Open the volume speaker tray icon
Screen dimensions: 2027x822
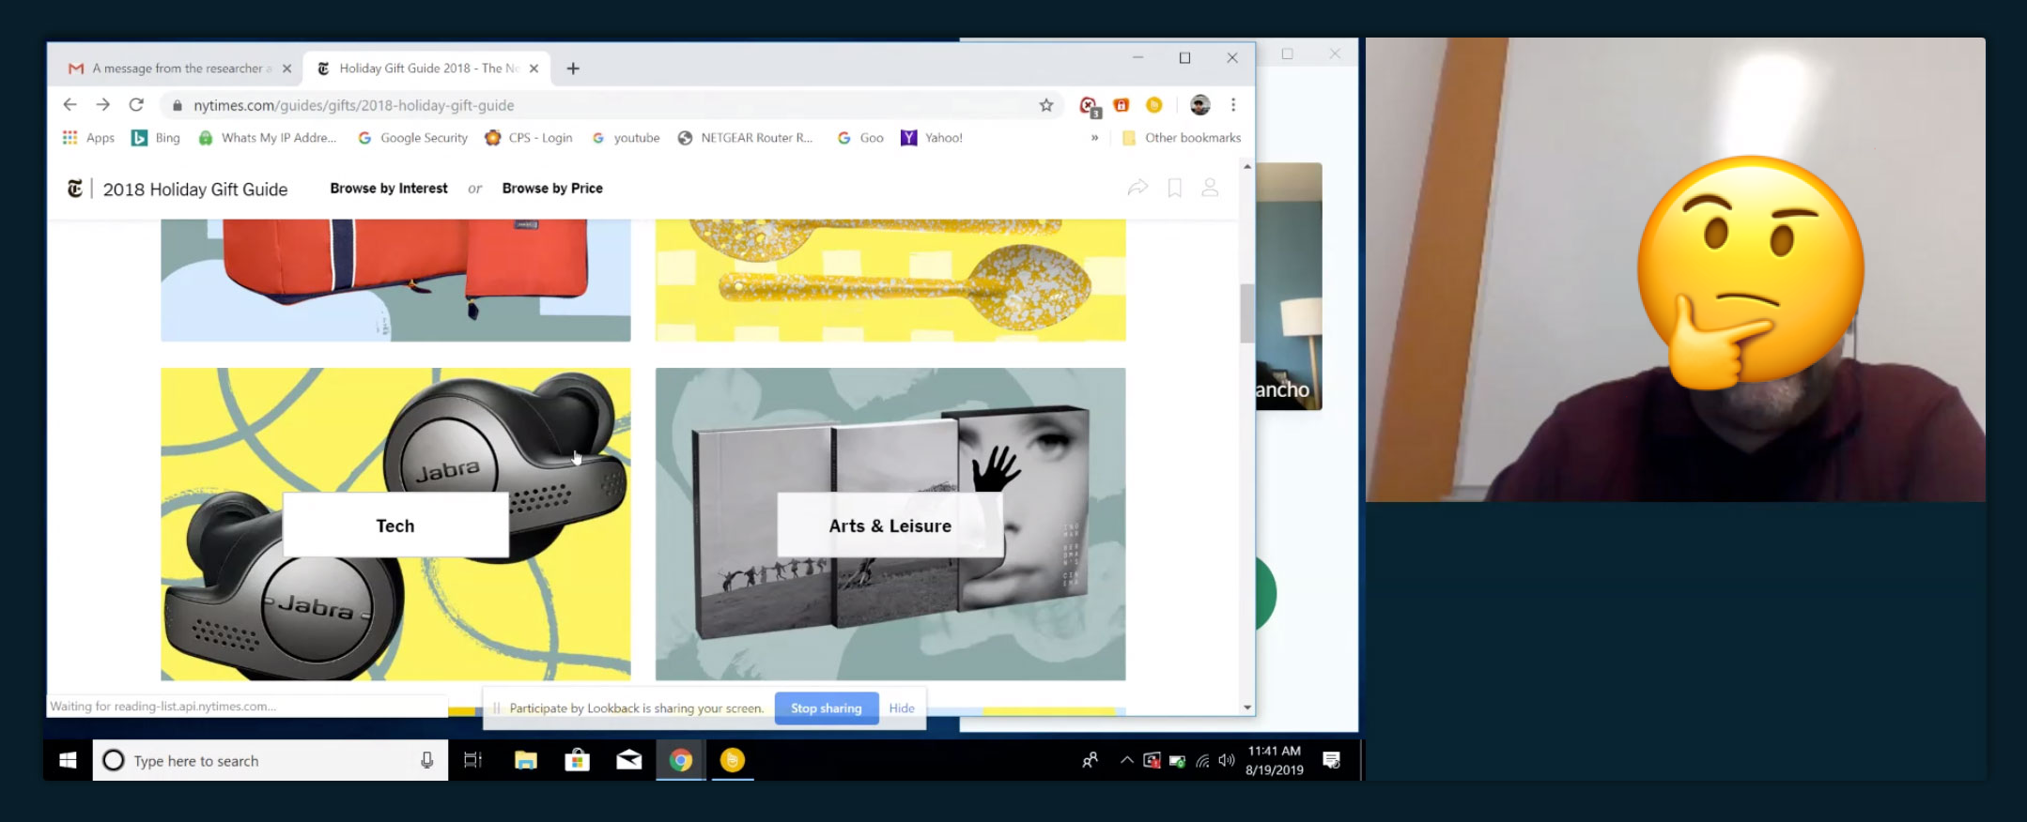(x=1227, y=760)
